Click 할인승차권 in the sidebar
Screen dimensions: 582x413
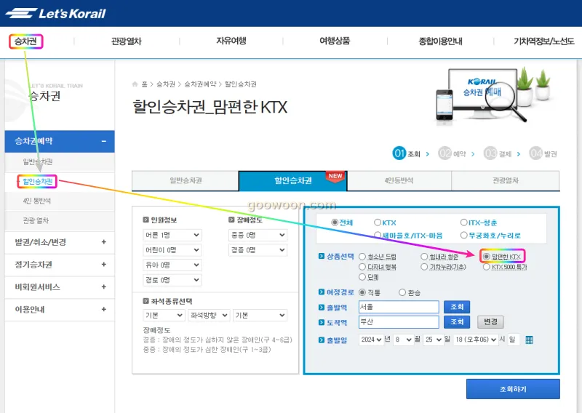point(38,182)
